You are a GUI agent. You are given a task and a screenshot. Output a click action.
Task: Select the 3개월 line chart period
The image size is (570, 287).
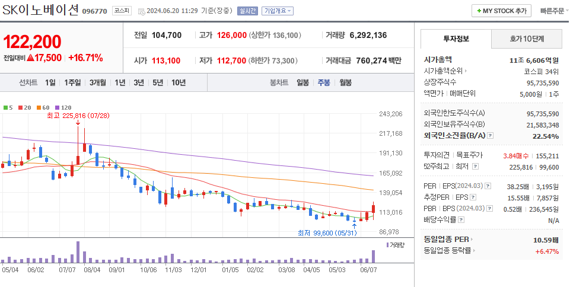tap(98, 82)
